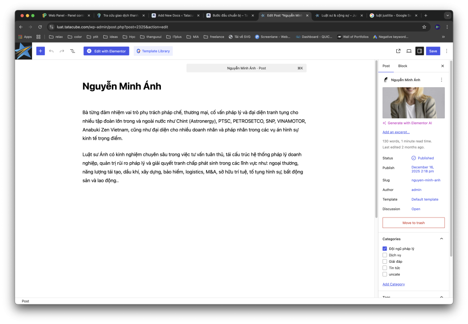Click the block inserter plus button
The width and height of the screenshot is (468, 324).
[41, 51]
